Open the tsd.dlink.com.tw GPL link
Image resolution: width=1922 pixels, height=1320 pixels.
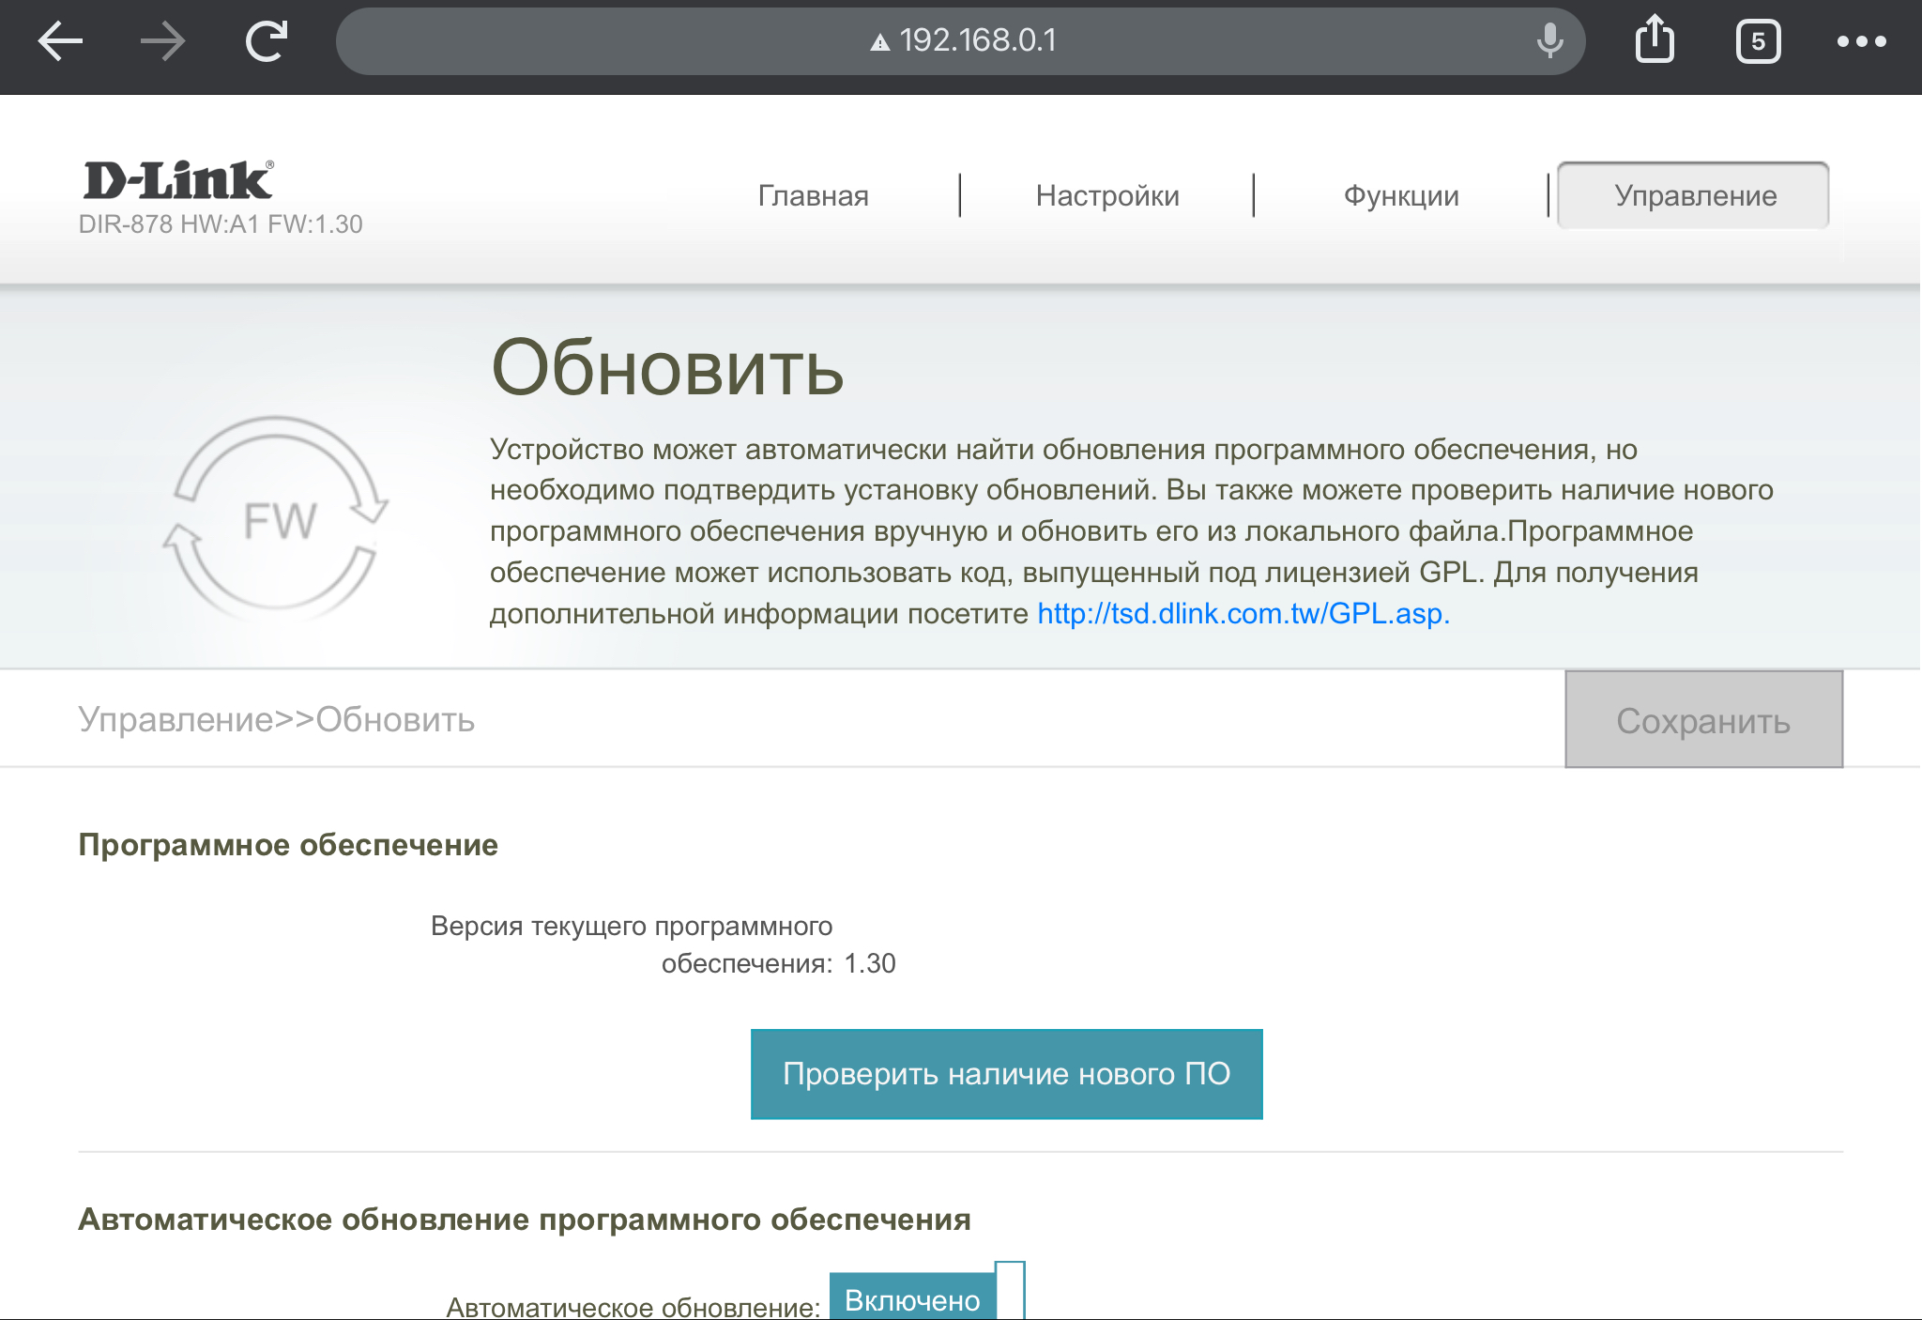(x=1243, y=614)
